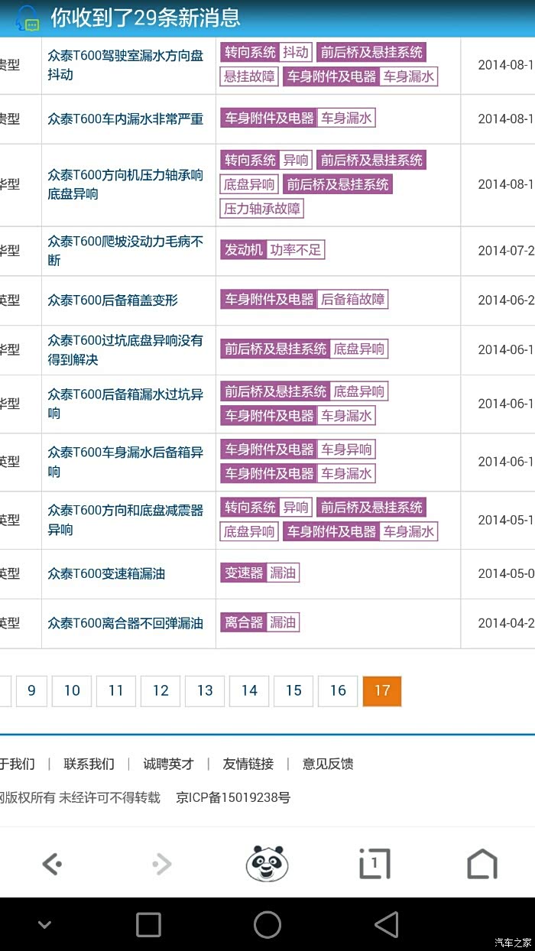Screen dimensions: 535x951
Task: Tap Android recent apps square button
Action: (148, 924)
